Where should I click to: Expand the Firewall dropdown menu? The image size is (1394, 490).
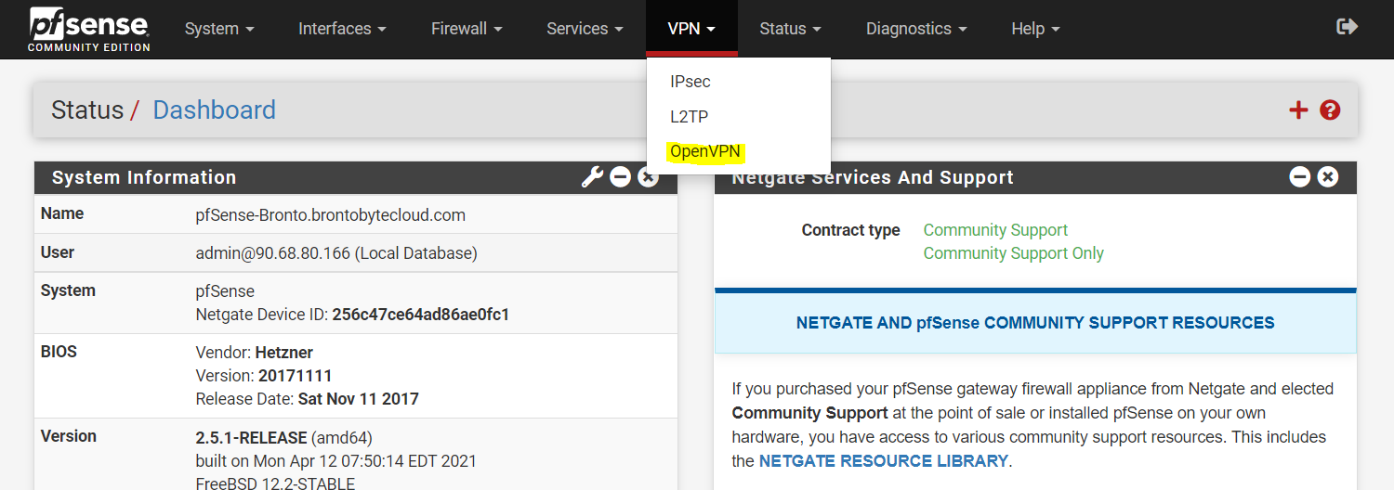[467, 29]
